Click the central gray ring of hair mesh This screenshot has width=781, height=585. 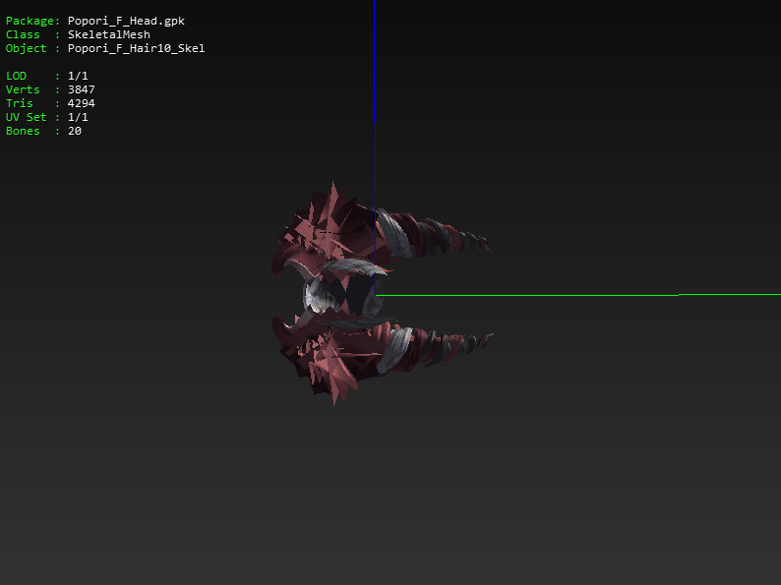tap(331, 291)
